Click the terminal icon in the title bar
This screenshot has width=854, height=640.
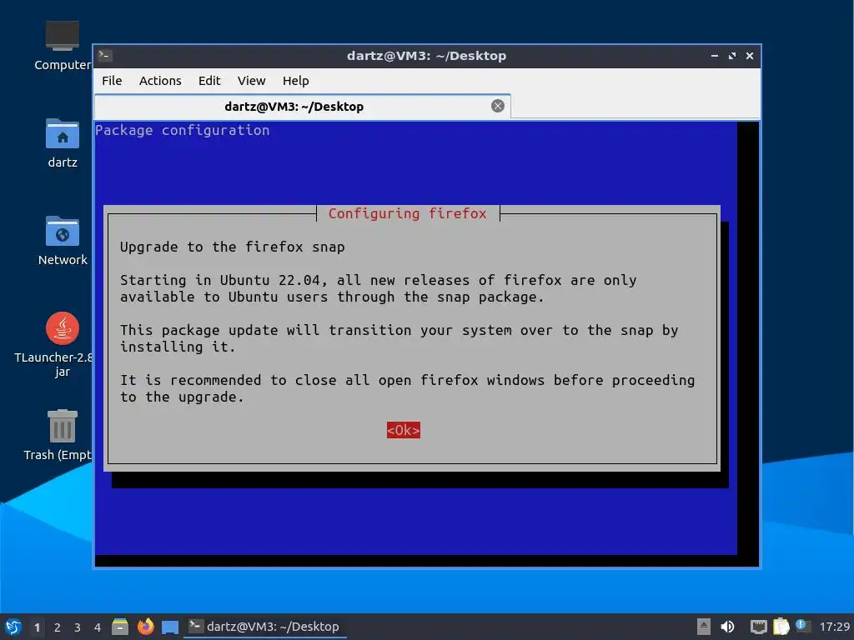pos(105,56)
